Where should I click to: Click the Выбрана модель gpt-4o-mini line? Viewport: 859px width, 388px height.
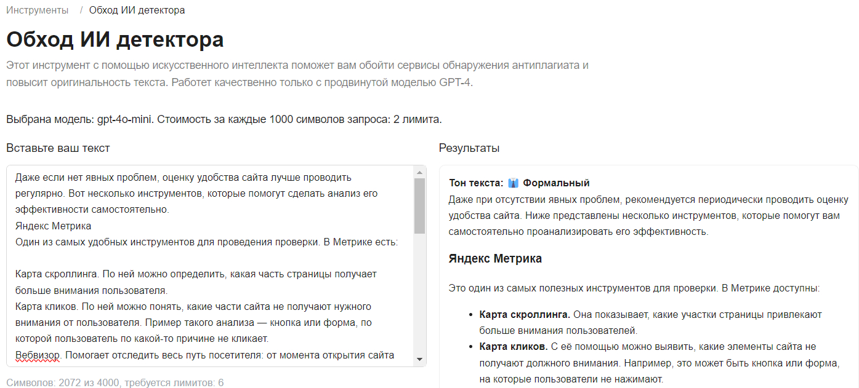click(x=224, y=119)
